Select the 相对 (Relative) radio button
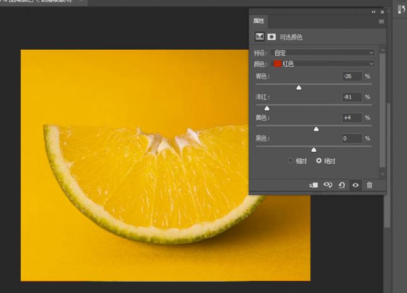This screenshot has height=293, width=407. click(291, 161)
